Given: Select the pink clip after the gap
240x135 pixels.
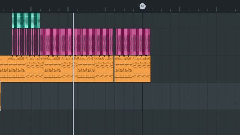Looking at the screenshot, I should (x=133, y=42).
